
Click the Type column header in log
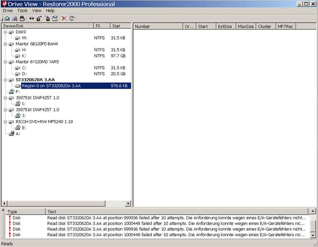[x=26, y=212]
